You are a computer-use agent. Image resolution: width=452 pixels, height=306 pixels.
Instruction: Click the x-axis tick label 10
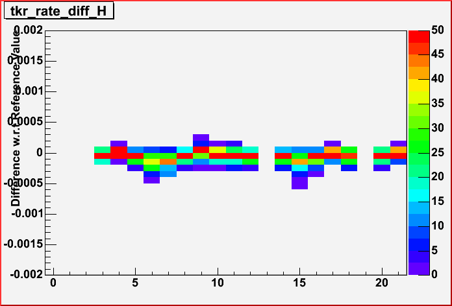(x=217, y=283)
